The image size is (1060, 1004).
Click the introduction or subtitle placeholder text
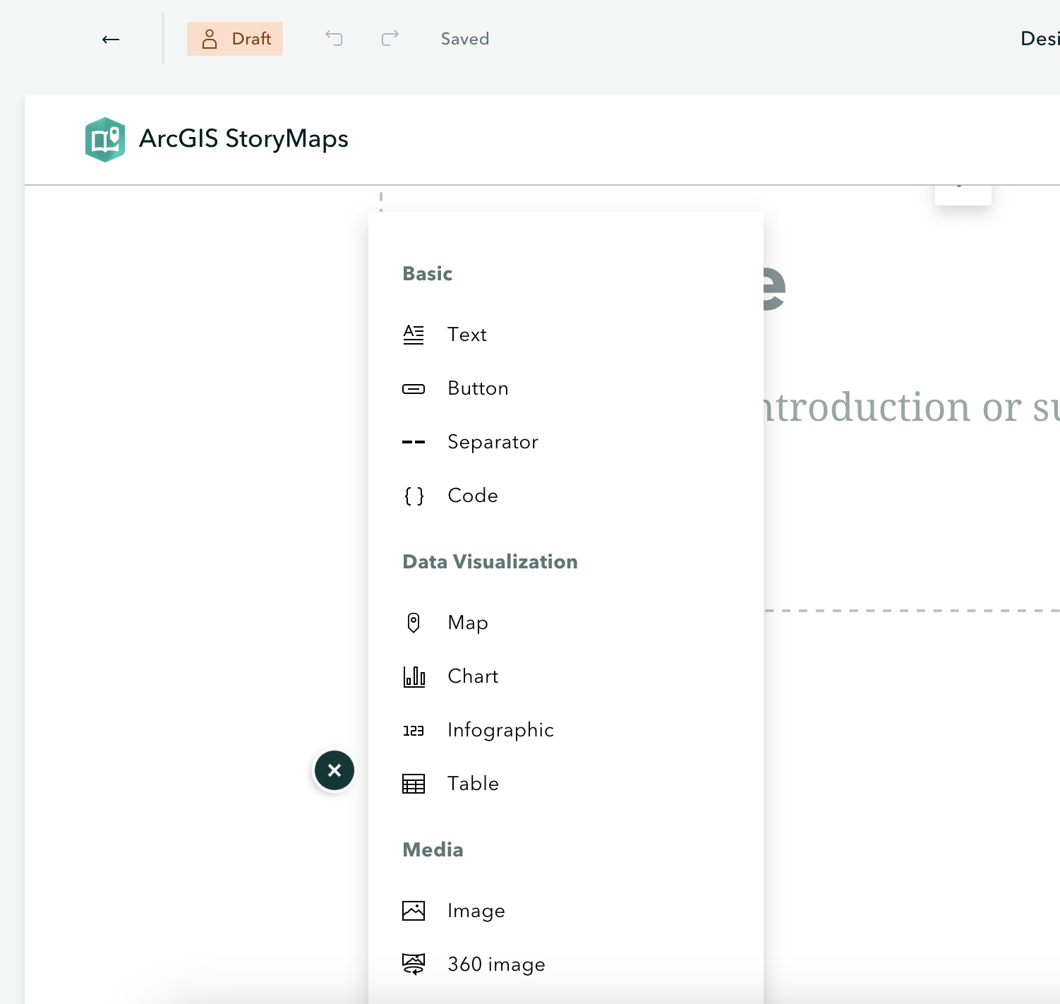click(910, 407)
